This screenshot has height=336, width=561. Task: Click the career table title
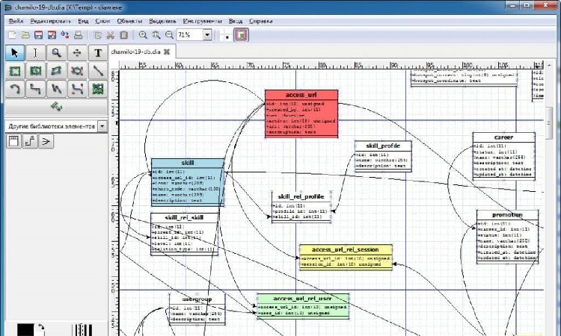[x=503, y=137]
